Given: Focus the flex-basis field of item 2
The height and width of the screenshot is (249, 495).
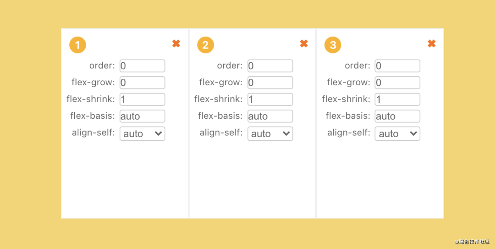Looking at the screenshot, I should click(x=270, y=116).
